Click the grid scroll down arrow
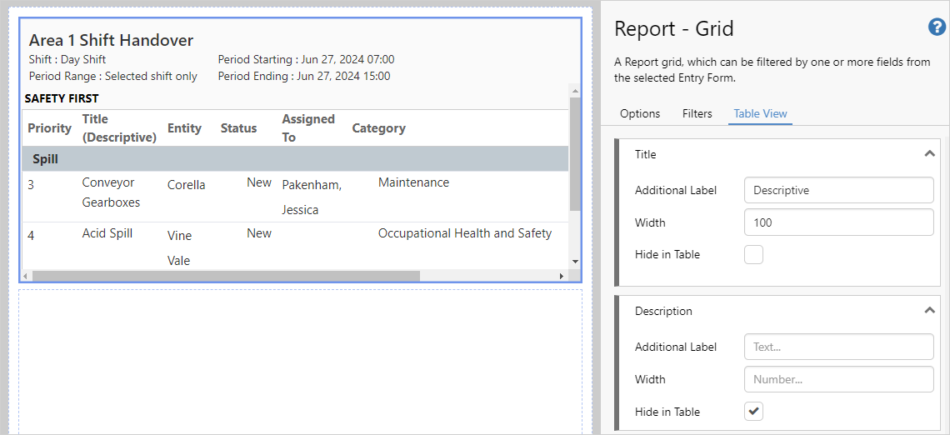This screenshot has height=435, width=950. [x=574, y=262]
